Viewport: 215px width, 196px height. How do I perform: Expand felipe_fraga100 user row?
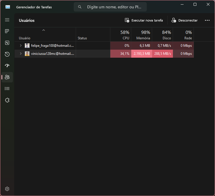tap(21, 45)
